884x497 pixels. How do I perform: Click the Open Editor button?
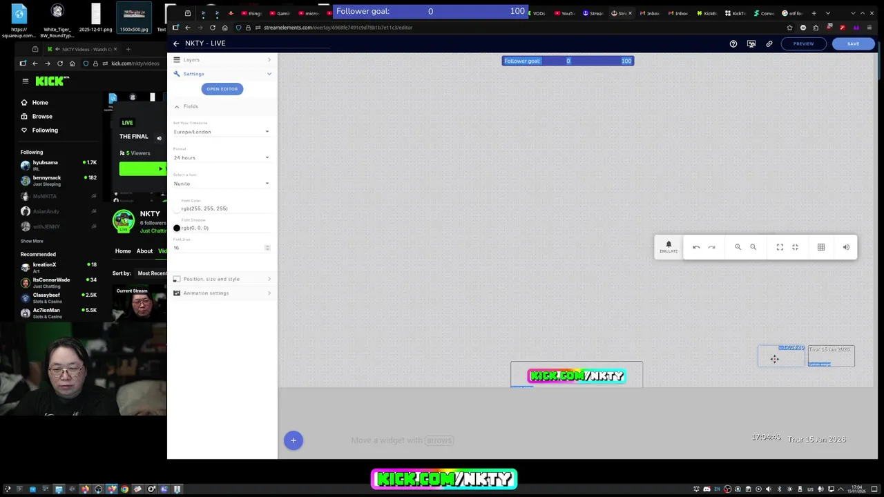tap(222, 89)
